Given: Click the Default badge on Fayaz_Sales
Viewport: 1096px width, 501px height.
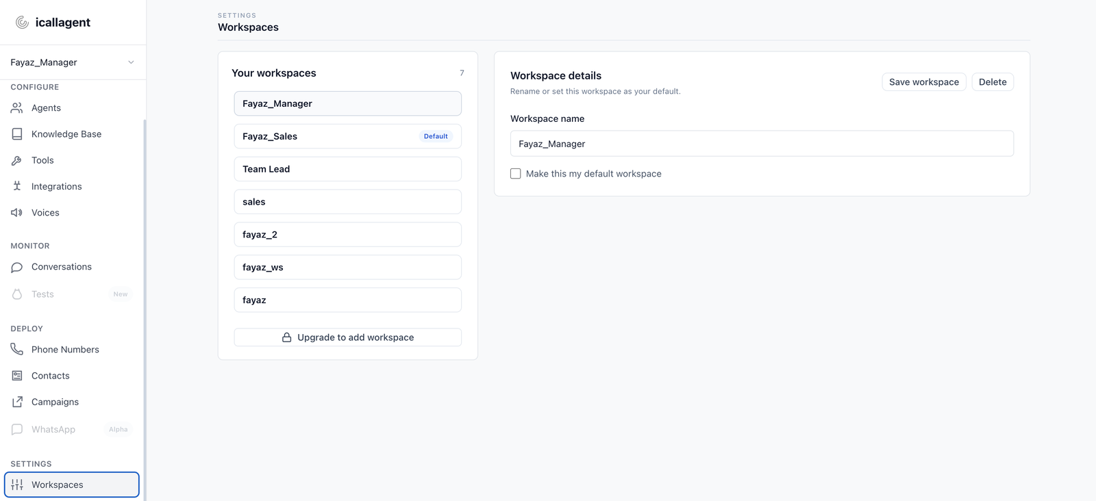Looking at the screenshot, I should click(x=436, y=136).
